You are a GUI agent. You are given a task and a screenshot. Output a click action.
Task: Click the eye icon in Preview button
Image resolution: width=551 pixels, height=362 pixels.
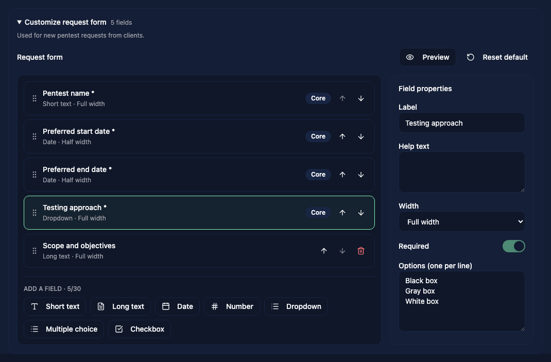(x=410, y=57)
